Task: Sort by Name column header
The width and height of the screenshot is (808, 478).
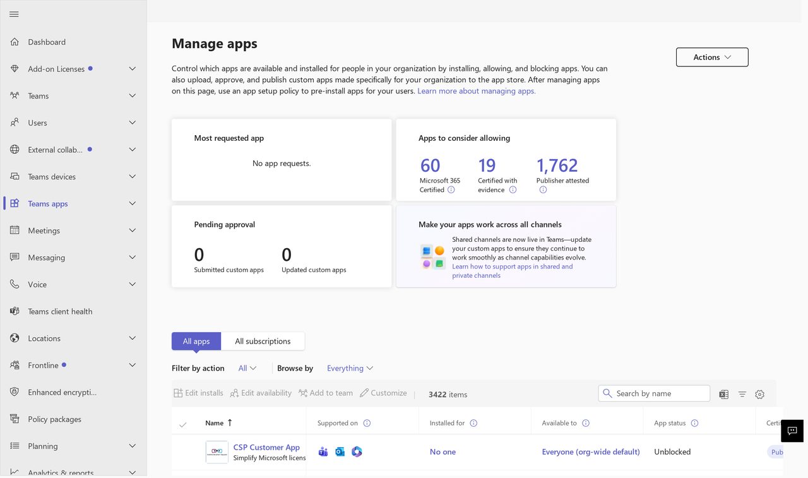Action: (x=219, y=423)
